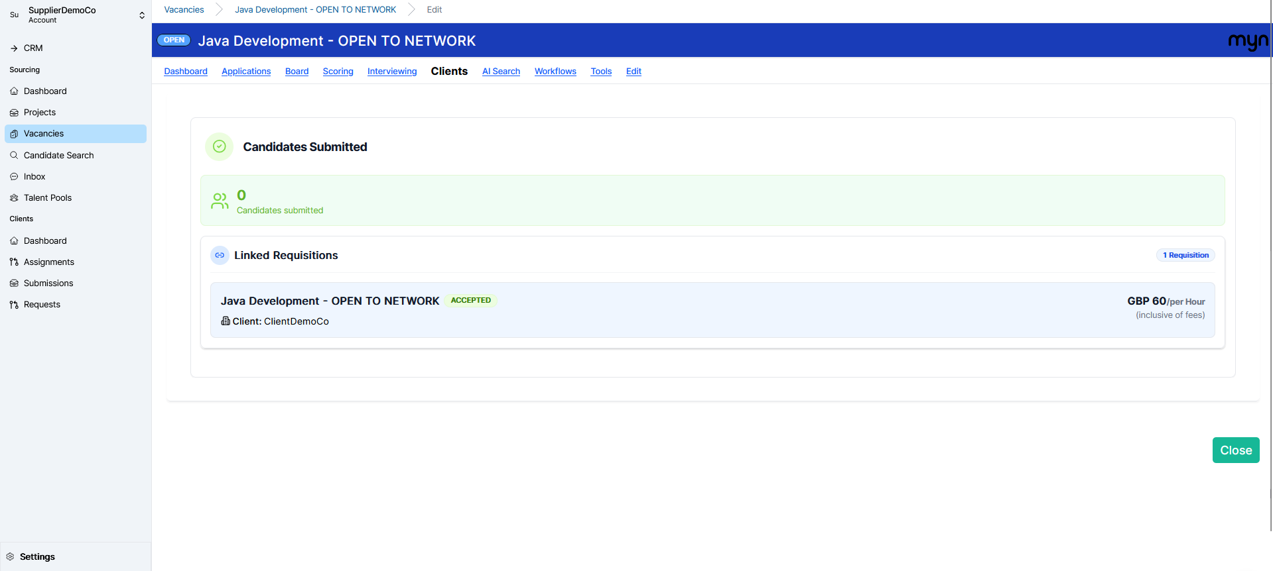
Task: Switch to the Scoring tab
Action: click(x=338, y=72)
